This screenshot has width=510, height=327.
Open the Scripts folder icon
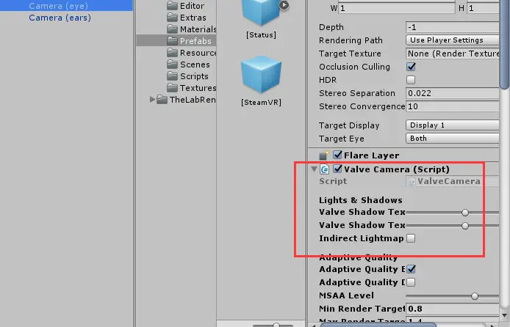click(x=172, y=76)
